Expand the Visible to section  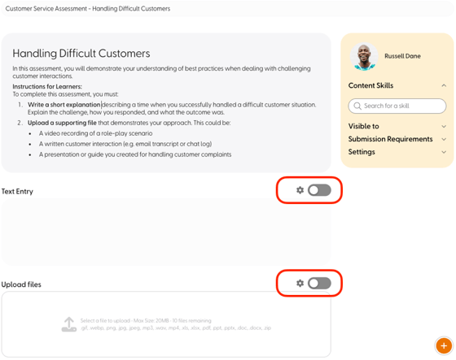point(444,126)
